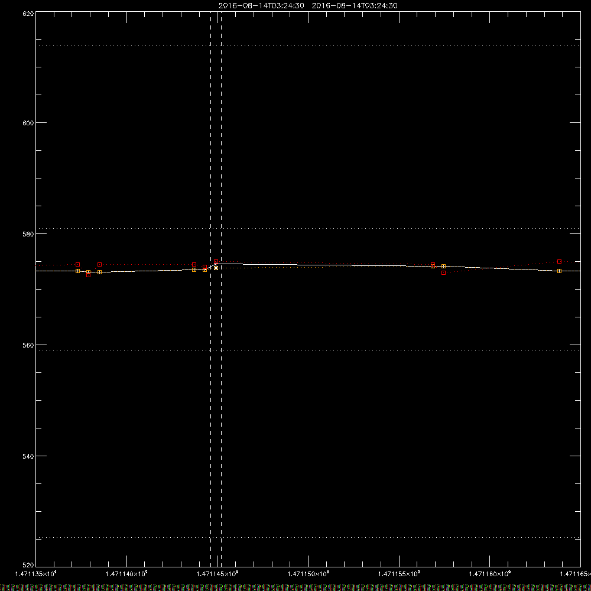Pick the leftmost red square data marker
591x591 pixels.
(77, 265)
